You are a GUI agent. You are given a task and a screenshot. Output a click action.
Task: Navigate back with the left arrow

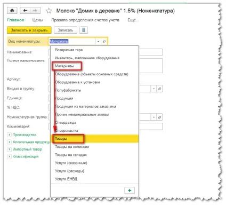pyautogui.click(x=25, y=11)
